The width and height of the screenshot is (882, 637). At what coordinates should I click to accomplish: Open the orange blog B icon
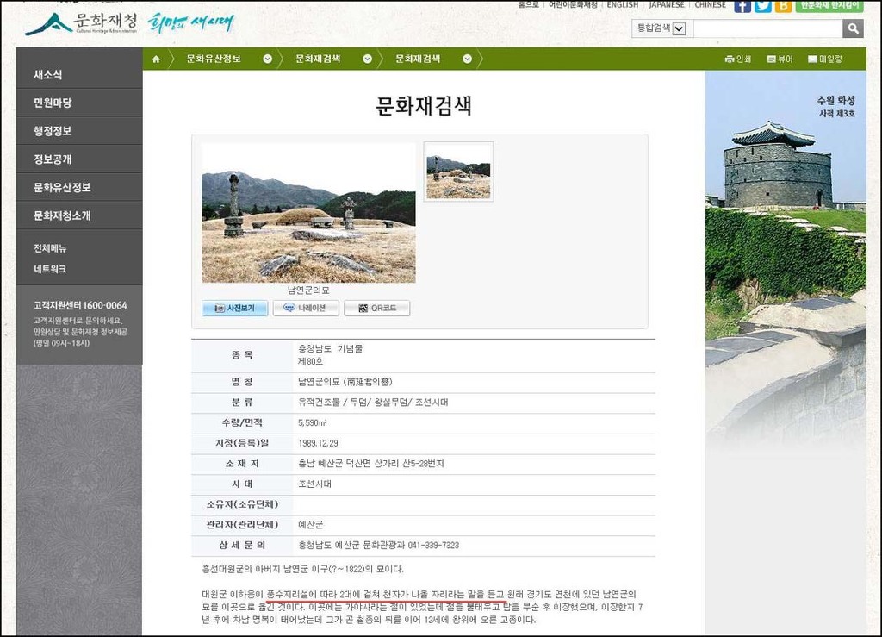[783, 6]
